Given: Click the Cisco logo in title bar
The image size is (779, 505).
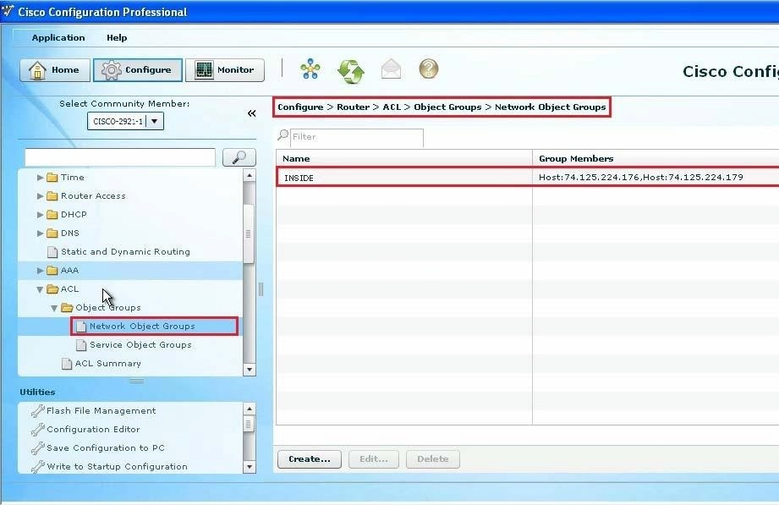Looking at the screenshot, I should click(x=8, y=11).
